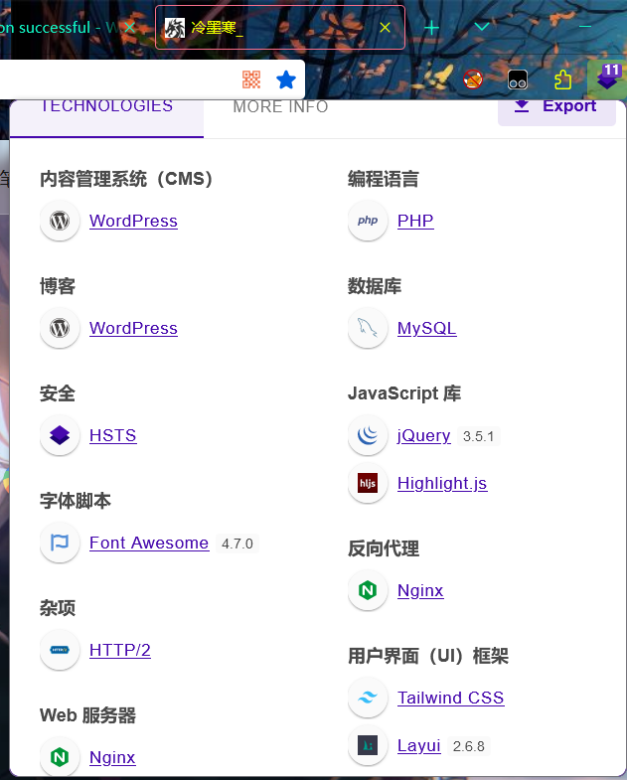Open the PHP link

(x=415, y=221)
